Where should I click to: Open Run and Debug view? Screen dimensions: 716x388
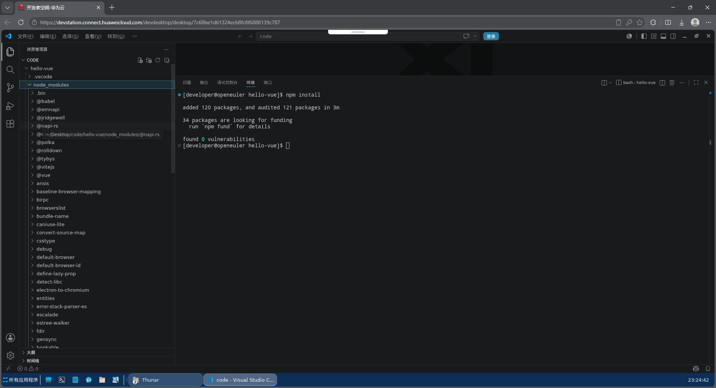coord(10,106)
